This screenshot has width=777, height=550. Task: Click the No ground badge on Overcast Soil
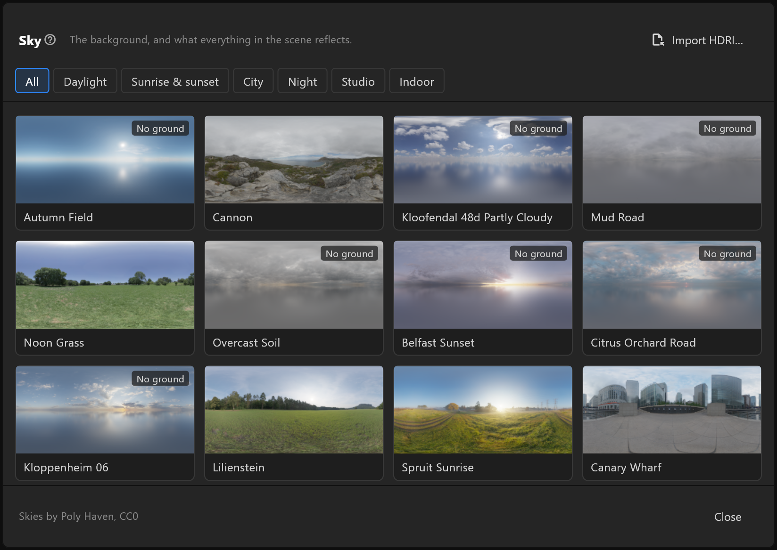click(349, 253)
